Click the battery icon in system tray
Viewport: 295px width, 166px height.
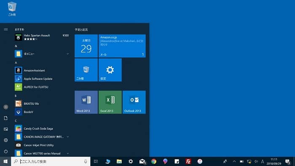tap(242, 161)
